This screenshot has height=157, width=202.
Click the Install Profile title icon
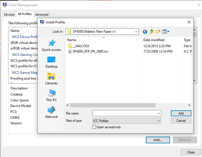42,22
